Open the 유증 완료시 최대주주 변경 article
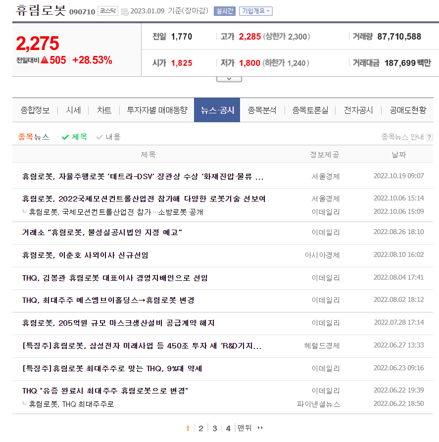Viewport: 439px width, 442px height. (105, 391)
